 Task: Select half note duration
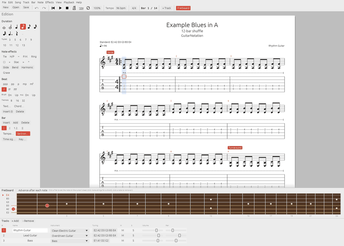coord(10,27)
